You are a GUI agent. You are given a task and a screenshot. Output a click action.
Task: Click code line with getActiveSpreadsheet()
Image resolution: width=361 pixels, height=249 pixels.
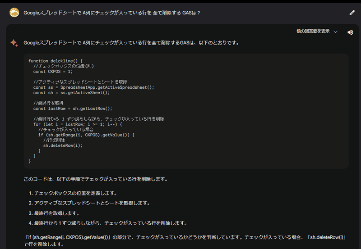[94, 87]
